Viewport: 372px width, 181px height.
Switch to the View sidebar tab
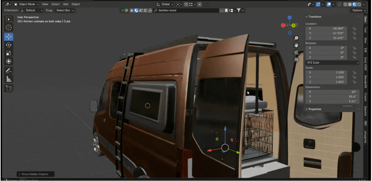click(365, 41)
